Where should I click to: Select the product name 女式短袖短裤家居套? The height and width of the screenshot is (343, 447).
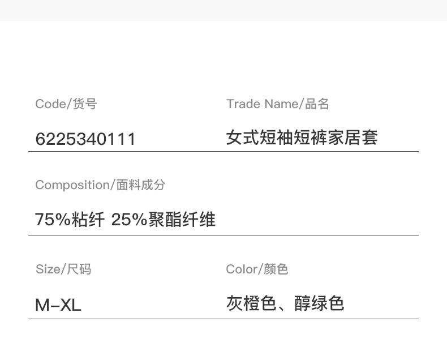(302, 138)
